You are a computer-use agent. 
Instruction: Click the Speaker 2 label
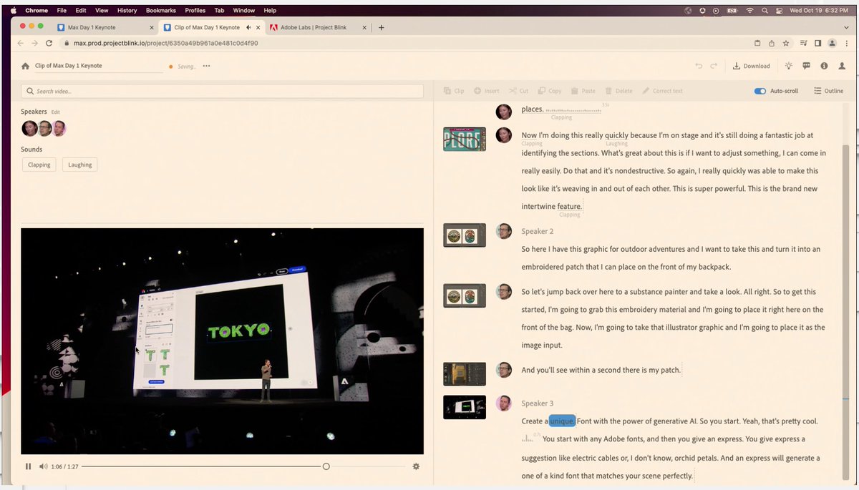tap(538, 231)
